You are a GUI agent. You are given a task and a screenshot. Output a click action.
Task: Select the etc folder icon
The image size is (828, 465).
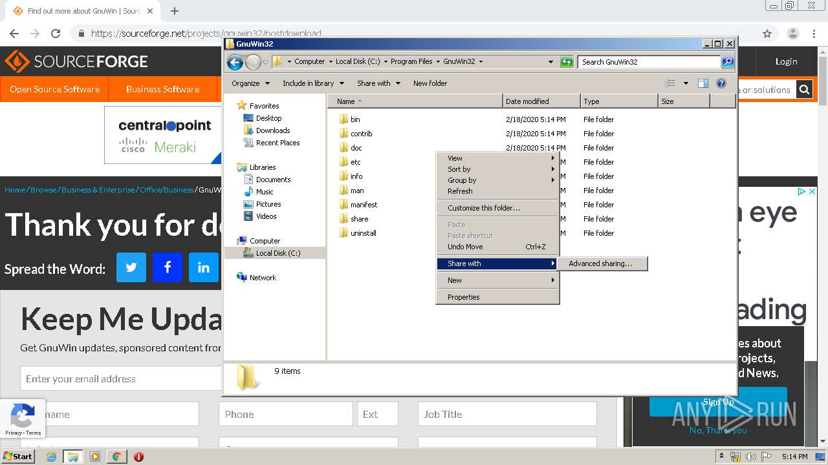click(x=343, y=162)
